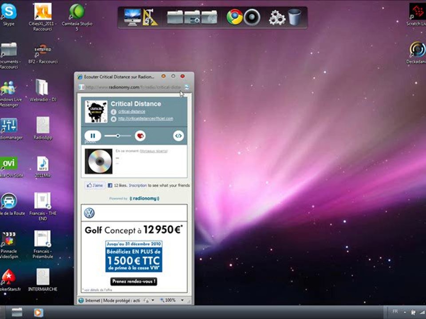Adjust the player volume slider
This screenshot has height=319, width=426.
click(x=118, y=136)
